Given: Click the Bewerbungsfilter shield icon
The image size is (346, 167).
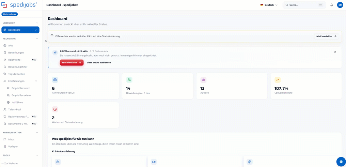Looking at the screenshot, I should 5,67.
